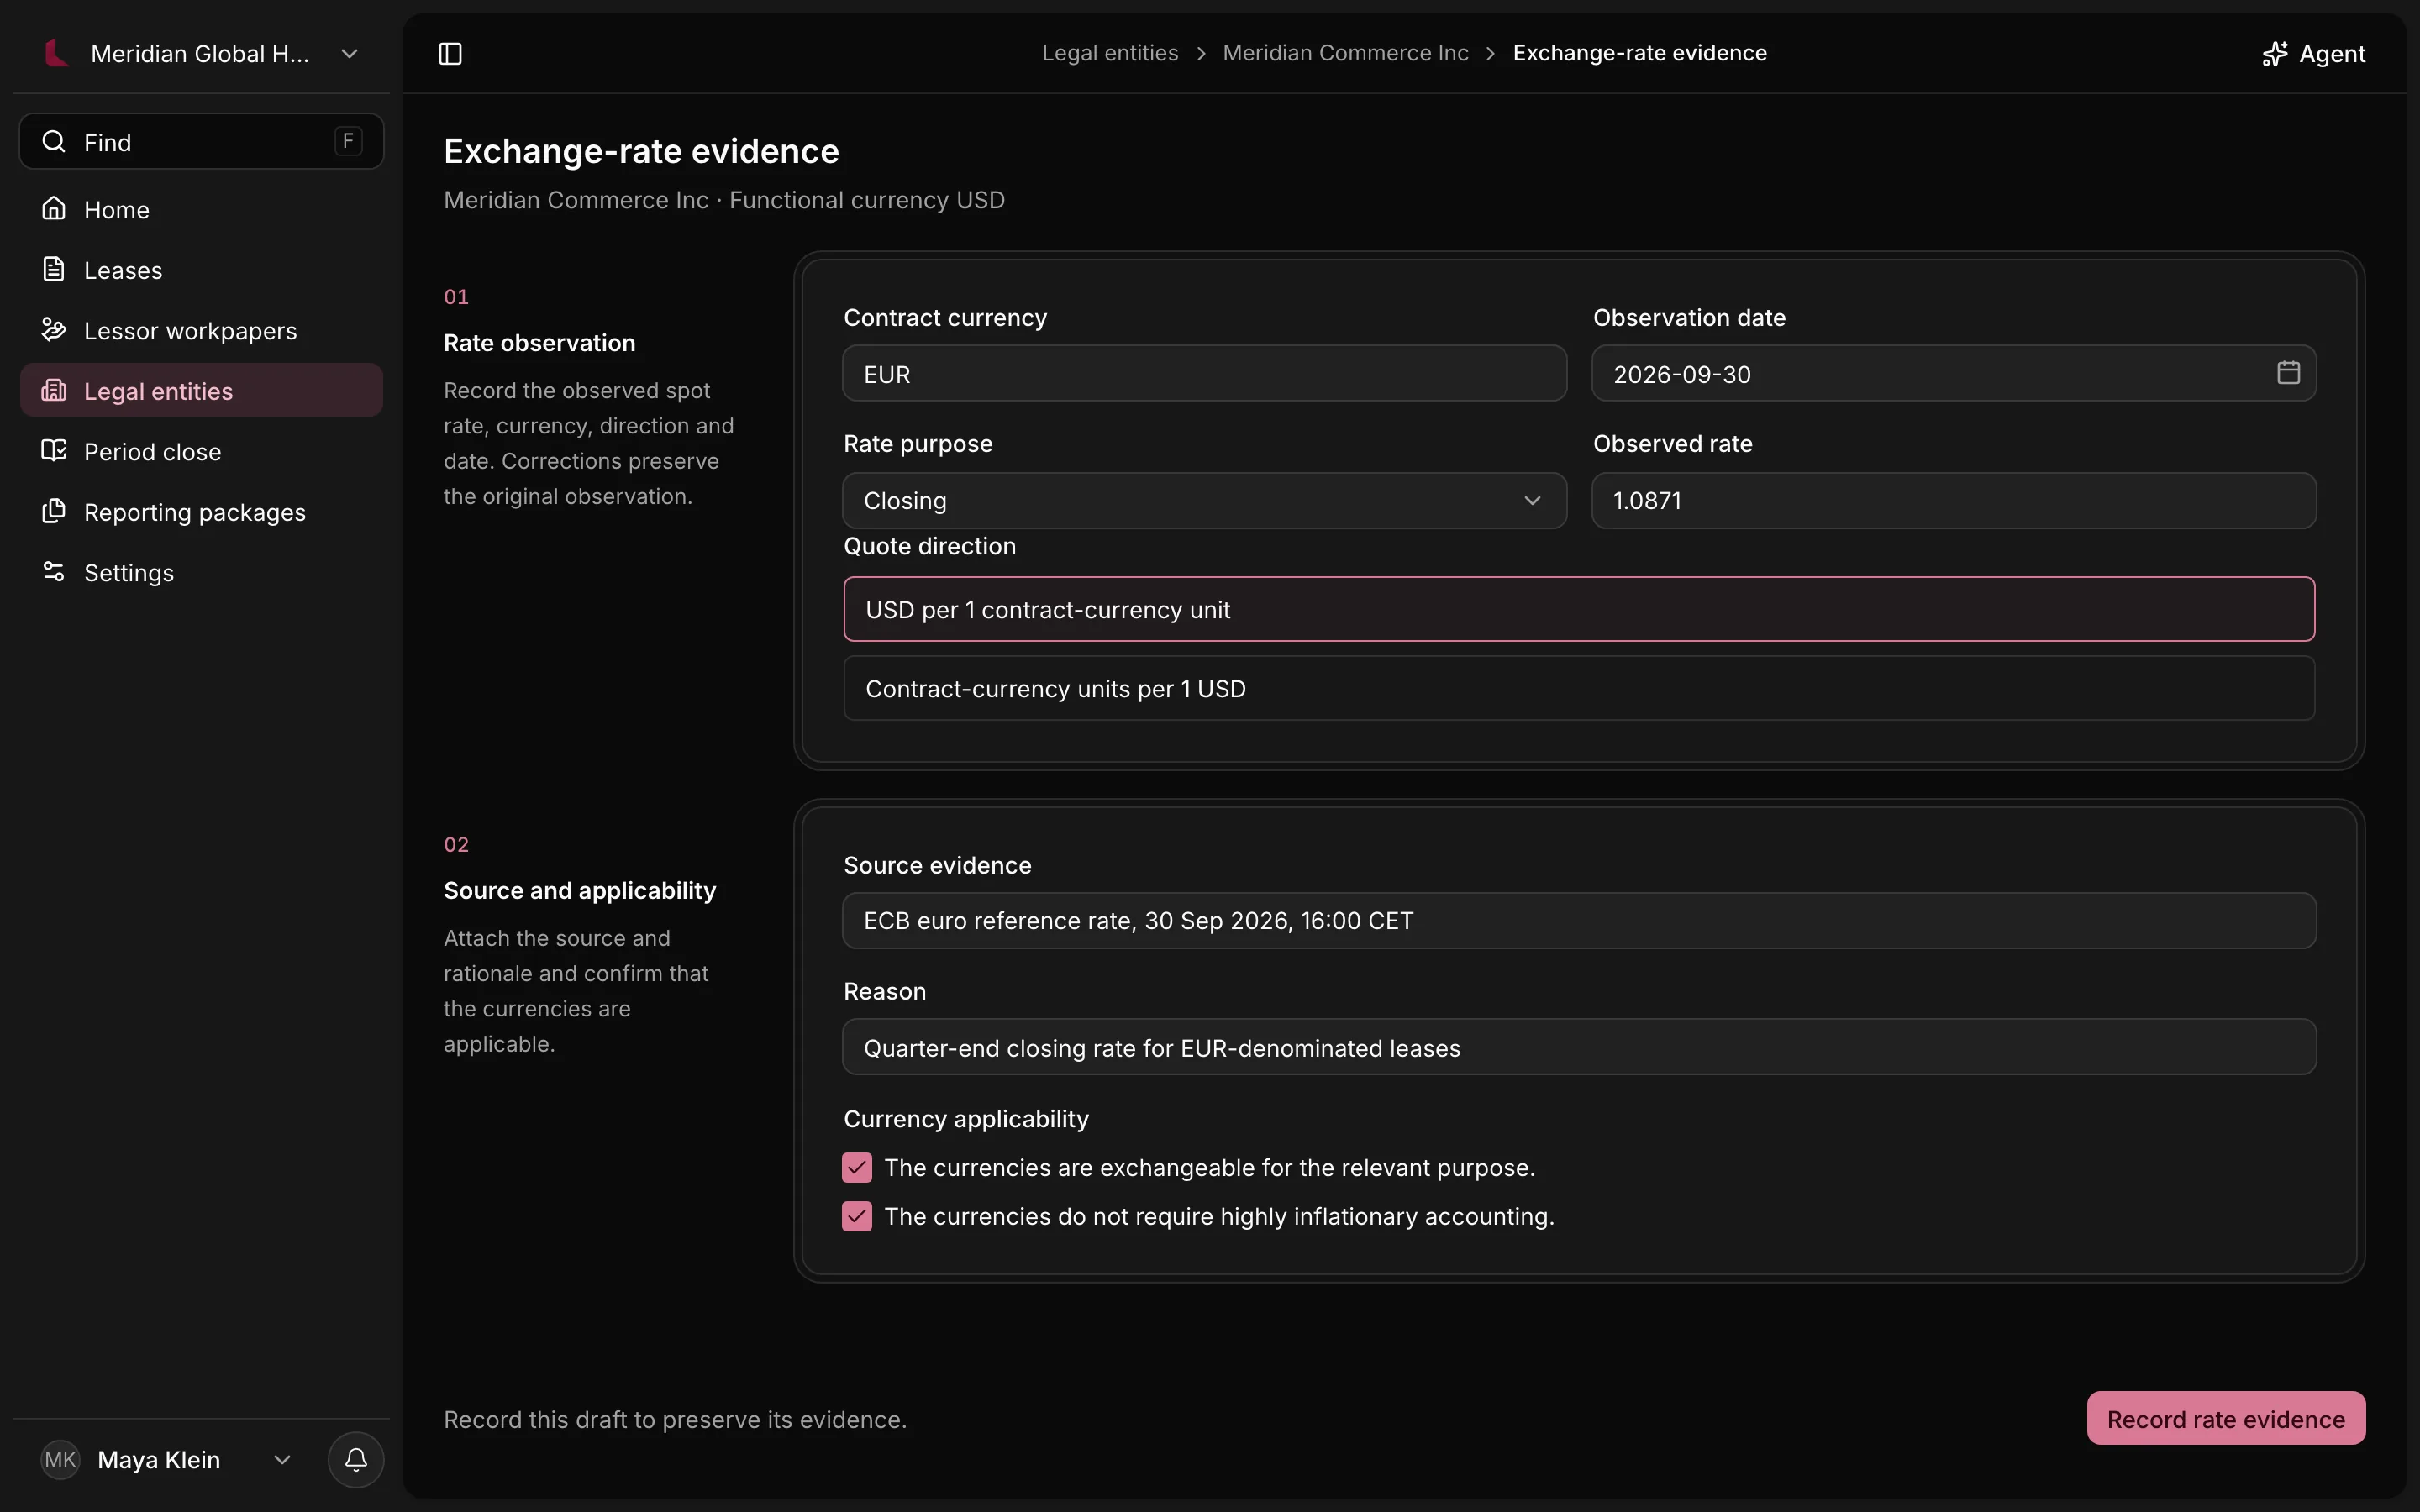Image resolution: width=2420 pixels, height=1512 pixels.
Task: Click the Exchange-rate evidence breadcrumb
Action: (x=1639, y=53)
